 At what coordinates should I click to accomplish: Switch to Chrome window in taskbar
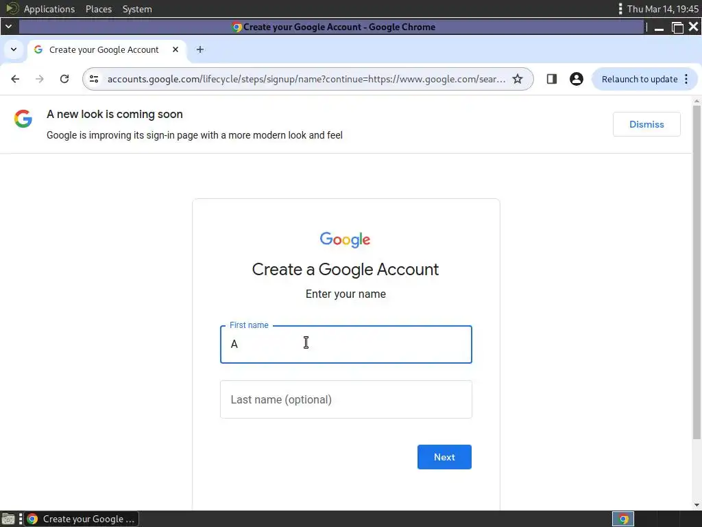[82, 519]
